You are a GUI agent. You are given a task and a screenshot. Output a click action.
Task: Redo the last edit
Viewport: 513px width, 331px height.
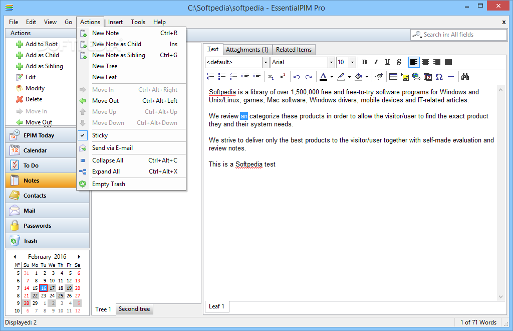point(308,77)
